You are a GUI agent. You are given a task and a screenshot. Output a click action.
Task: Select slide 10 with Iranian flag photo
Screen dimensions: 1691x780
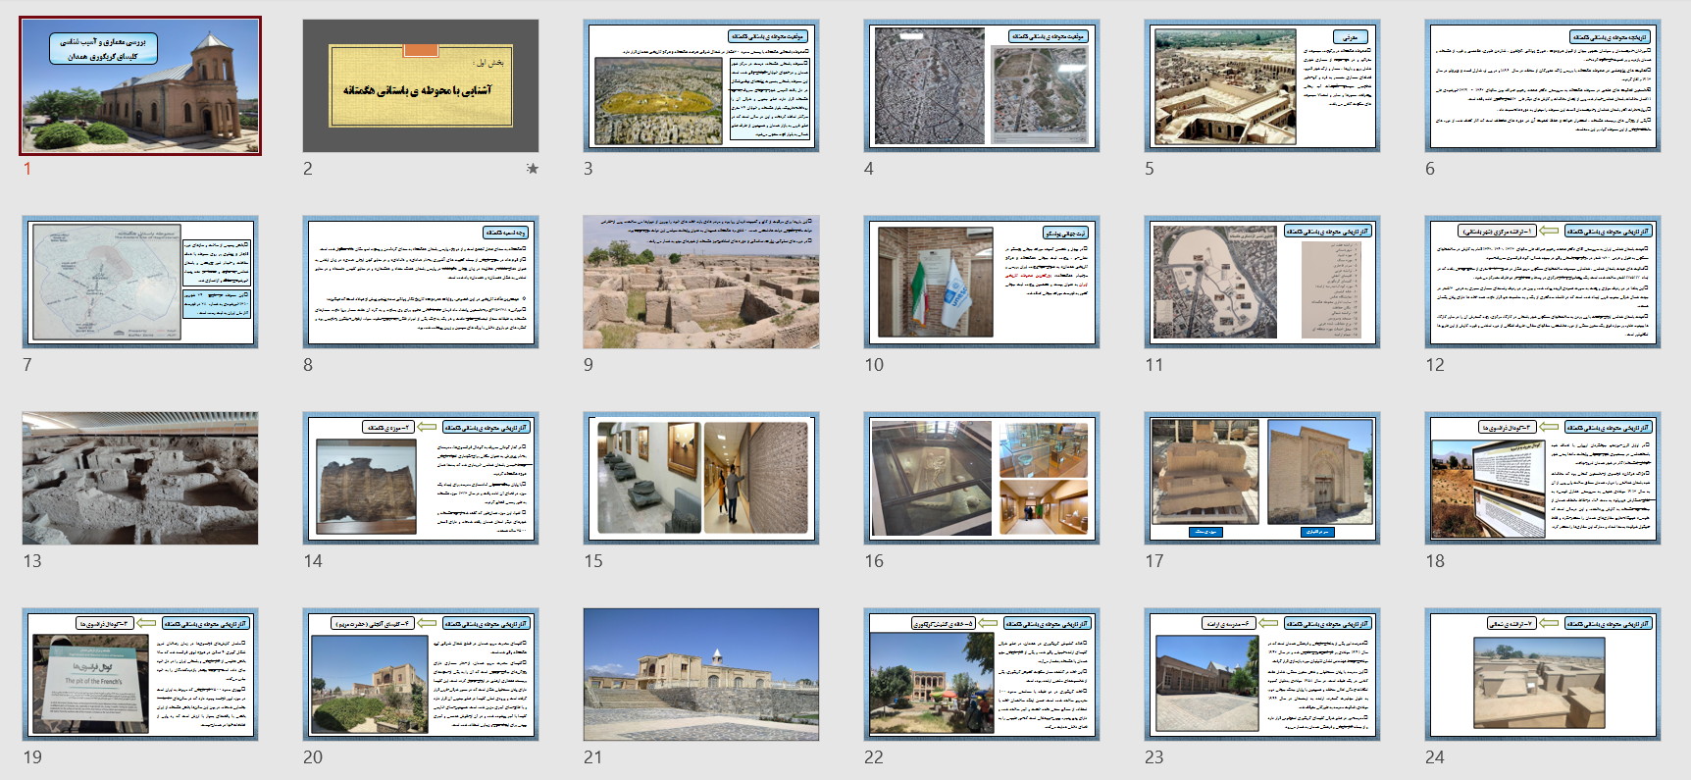point(982,282)
